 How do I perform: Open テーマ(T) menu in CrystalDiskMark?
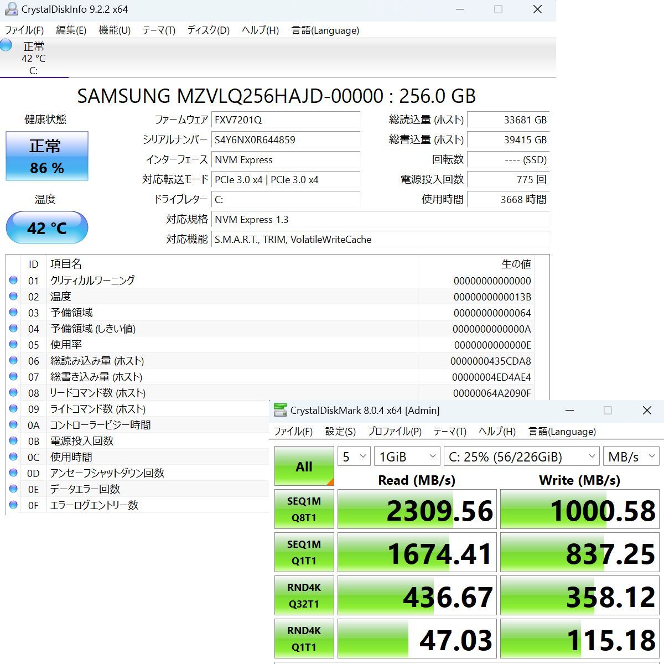coord(450,432)
